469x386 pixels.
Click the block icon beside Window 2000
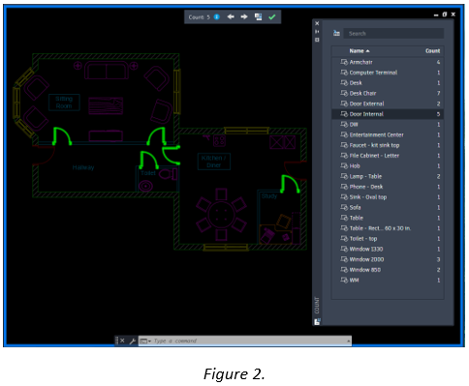click(x=344, y=259)
